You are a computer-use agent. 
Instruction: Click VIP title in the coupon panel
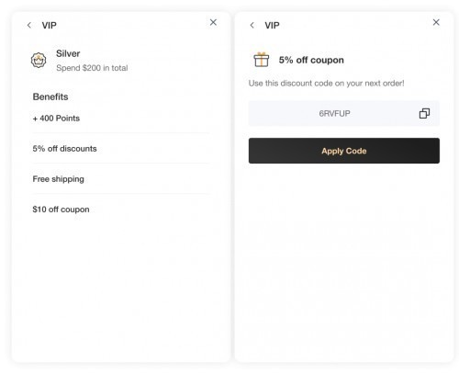click(272, 26)
